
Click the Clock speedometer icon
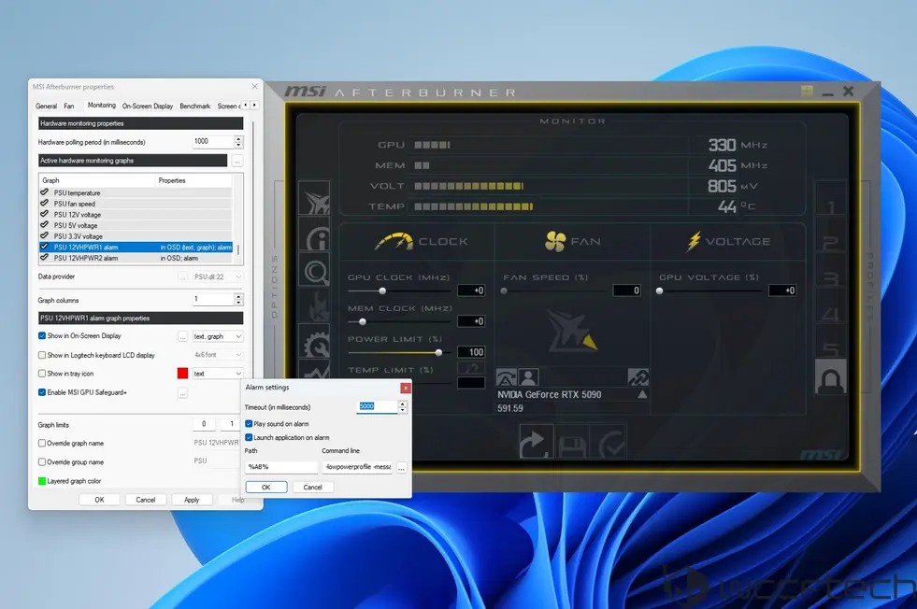(394, 241)
